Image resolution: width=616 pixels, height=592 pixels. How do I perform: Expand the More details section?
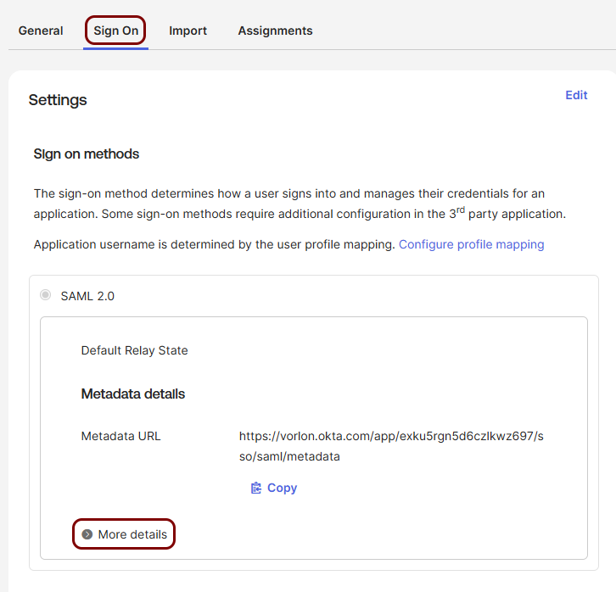124,534
